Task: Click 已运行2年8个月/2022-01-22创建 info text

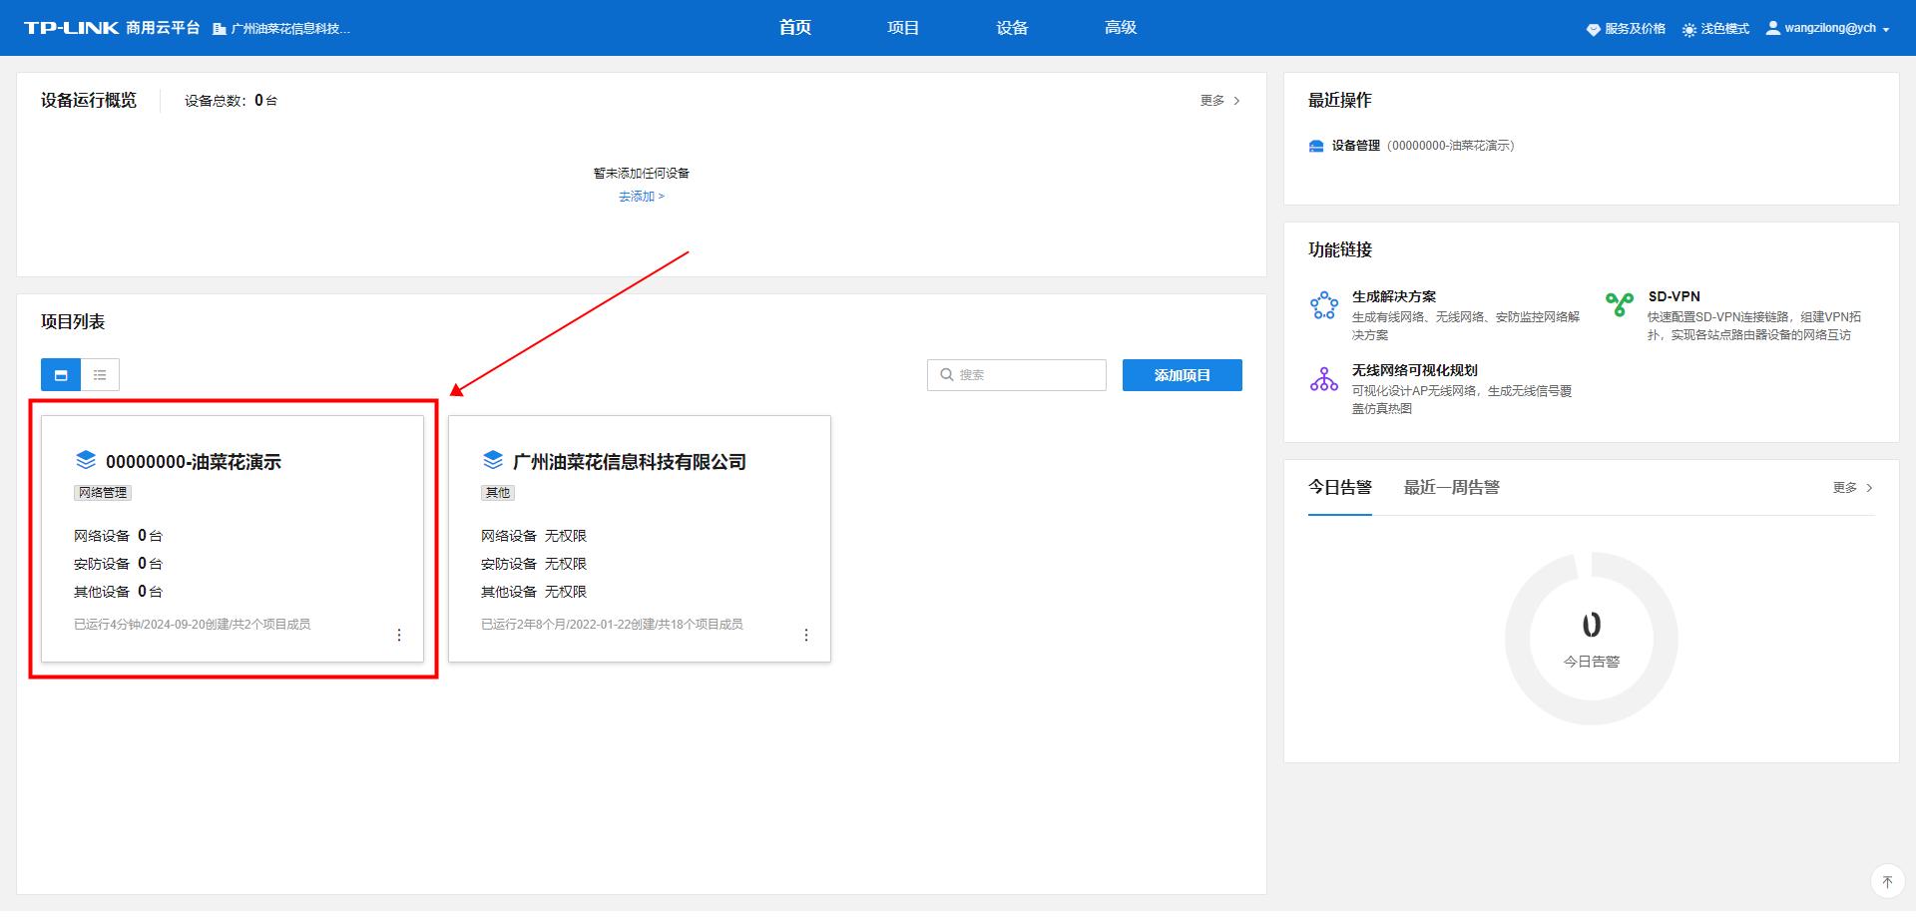Action: [x=612, y=625]
